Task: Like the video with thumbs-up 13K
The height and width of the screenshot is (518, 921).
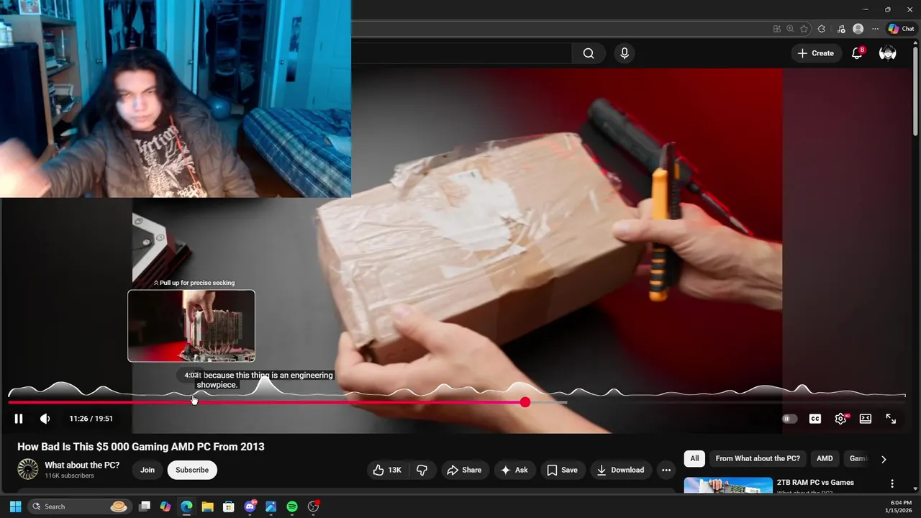Action: tap(387, 470)
